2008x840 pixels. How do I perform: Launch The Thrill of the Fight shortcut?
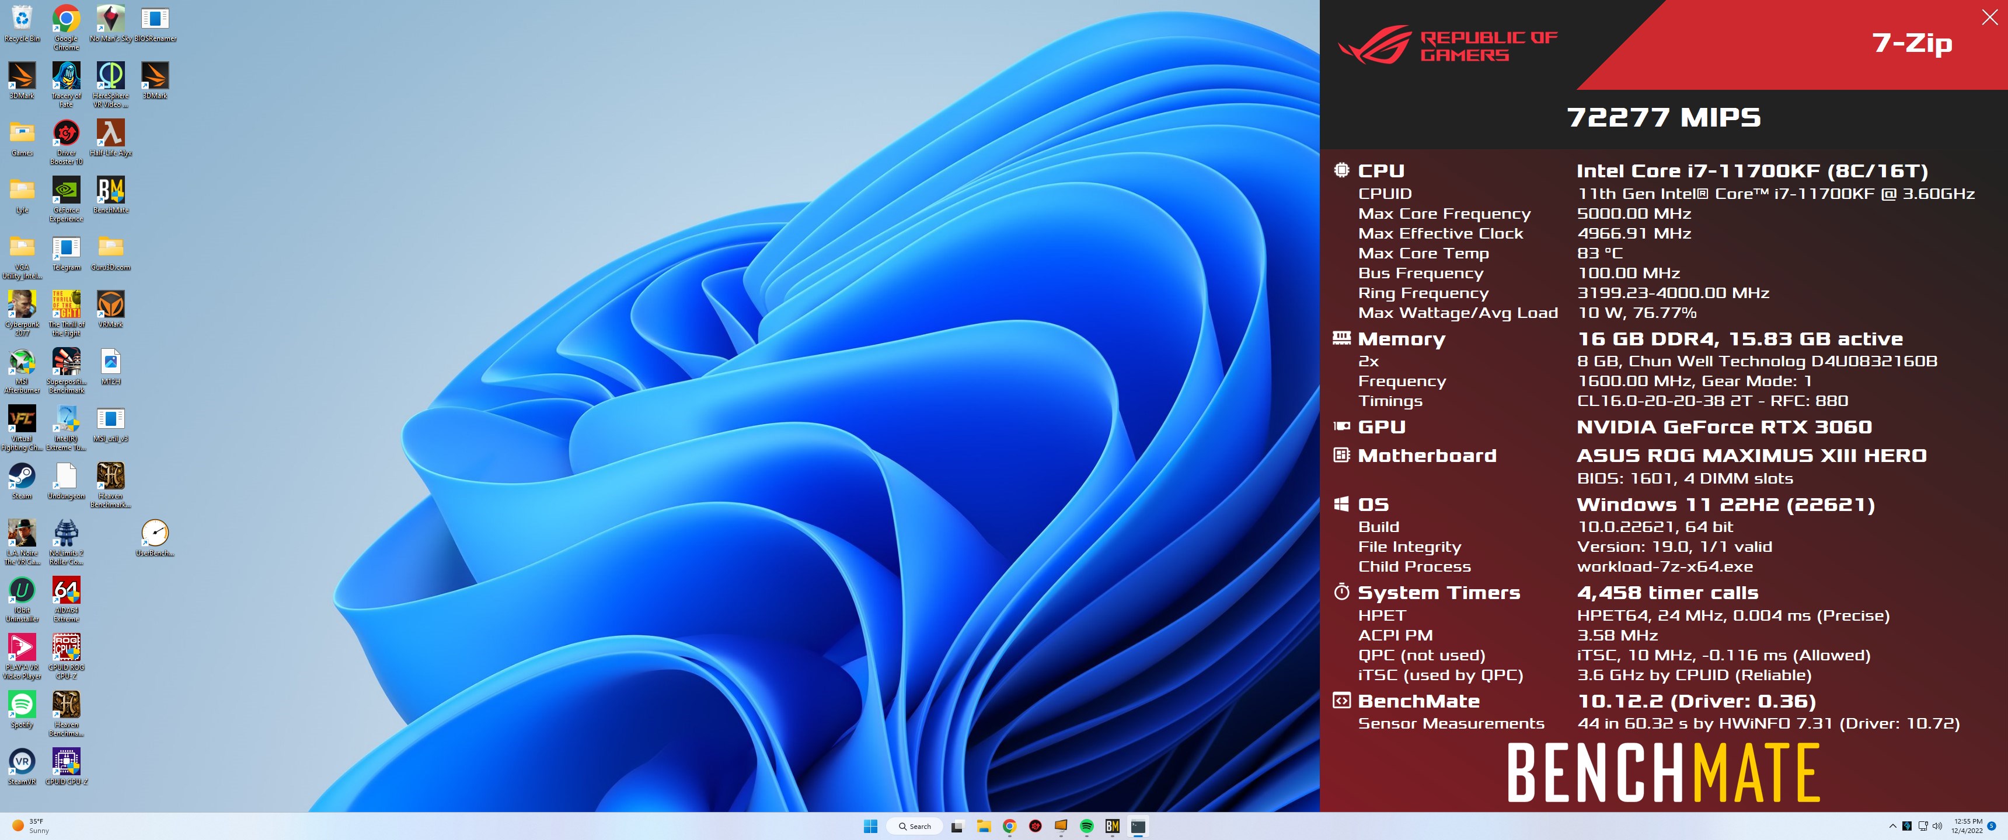coord(67,313)
